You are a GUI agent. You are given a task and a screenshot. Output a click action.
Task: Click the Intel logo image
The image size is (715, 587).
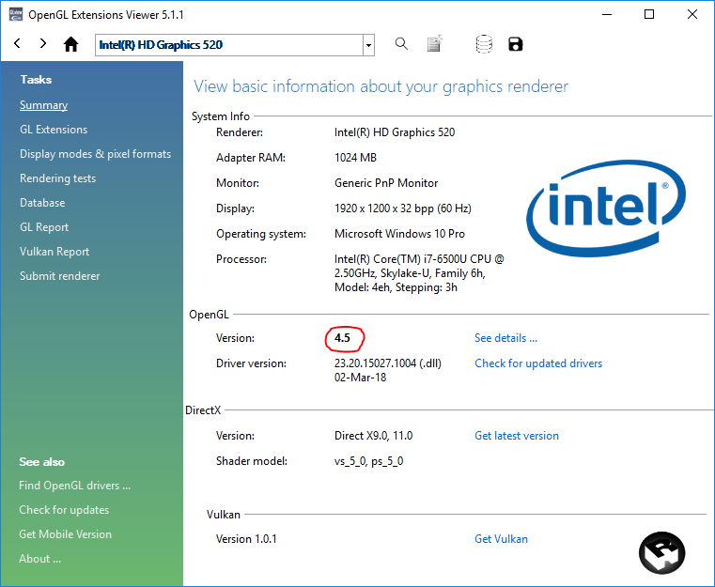(606, 208)
